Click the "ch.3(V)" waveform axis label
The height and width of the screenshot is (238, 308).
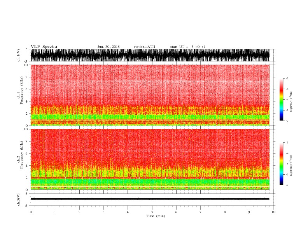(x=19, y=199)
